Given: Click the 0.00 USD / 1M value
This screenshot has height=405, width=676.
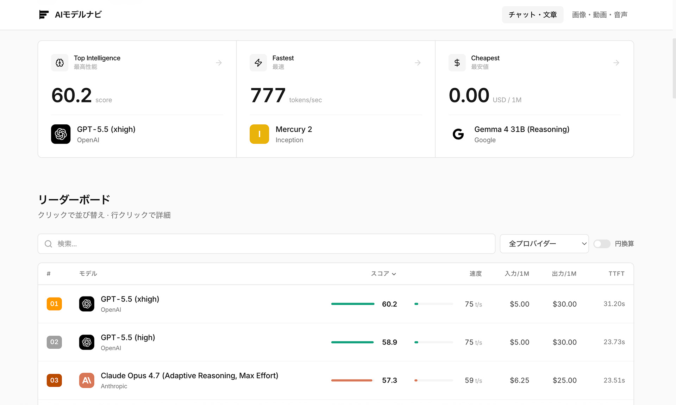Looking at the screenshot, I should point(469,95).
